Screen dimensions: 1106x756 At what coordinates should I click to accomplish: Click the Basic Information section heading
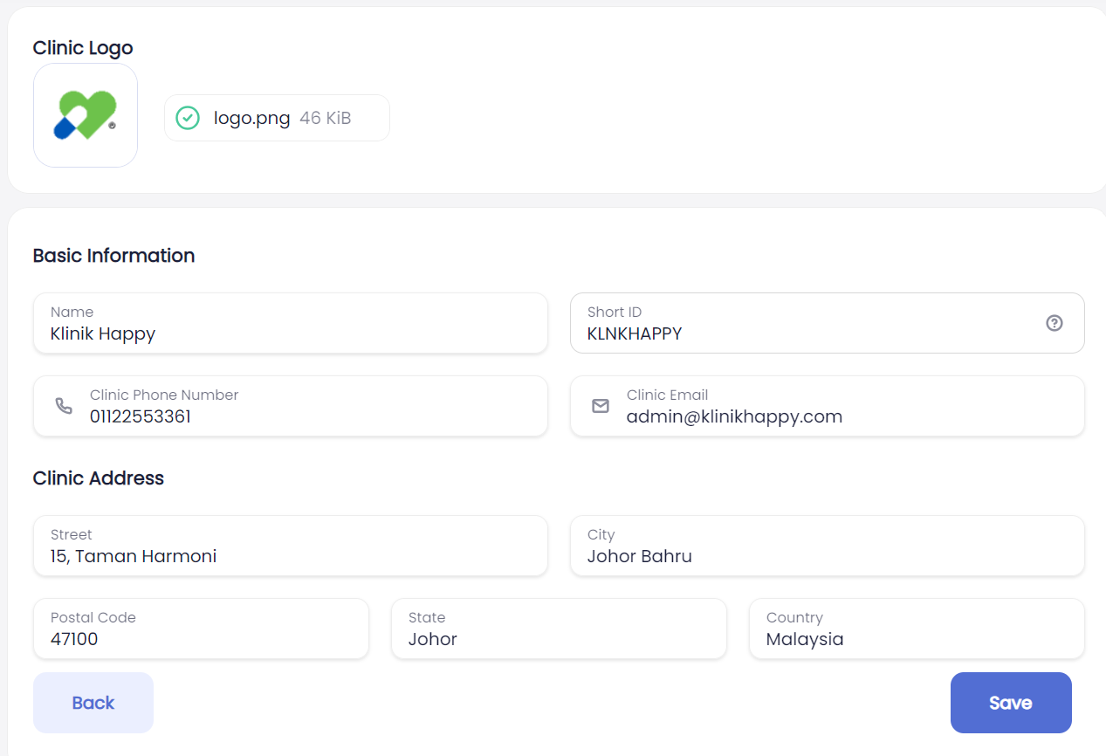pyautogui.click(x=113, y=256)
